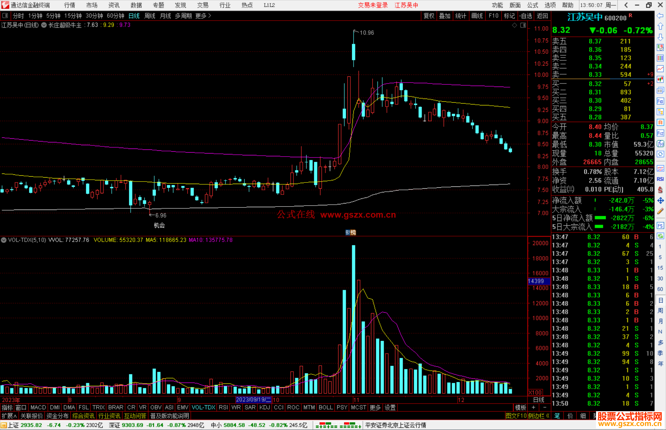Click the red line-chart trend icon
The height and width of the screenshot is (430, 666).
point(660,69)
